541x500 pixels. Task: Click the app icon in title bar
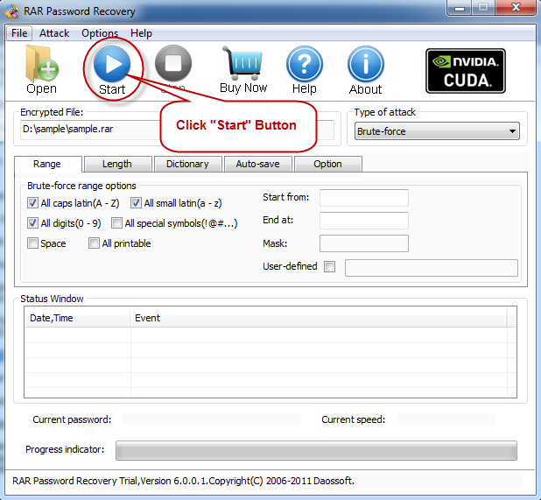coord(12,11)
